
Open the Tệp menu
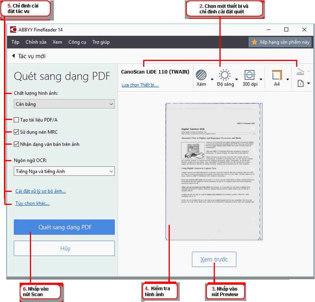pos(15,42)
